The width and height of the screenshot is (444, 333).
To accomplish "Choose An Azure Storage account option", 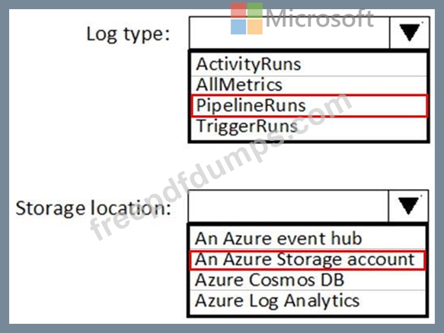I will pyautogui.click(x=308, y=260).
